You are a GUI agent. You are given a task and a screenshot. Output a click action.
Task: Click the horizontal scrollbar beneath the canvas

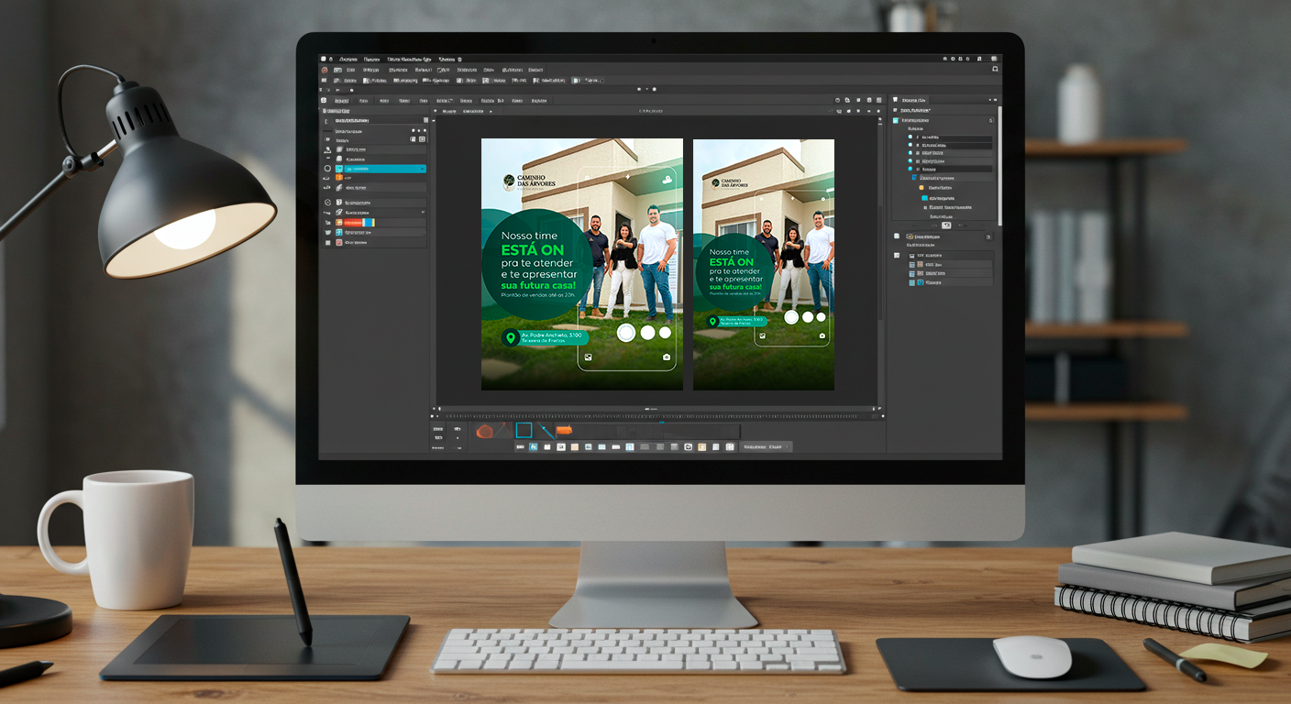point(658,408)
